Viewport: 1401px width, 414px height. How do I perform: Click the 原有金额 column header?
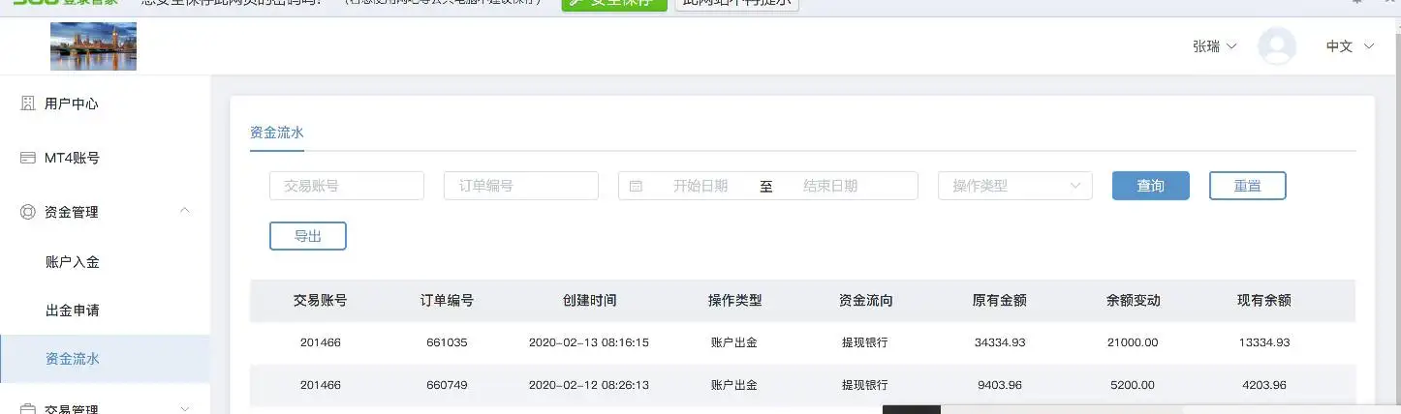(x=1000, y=301)
